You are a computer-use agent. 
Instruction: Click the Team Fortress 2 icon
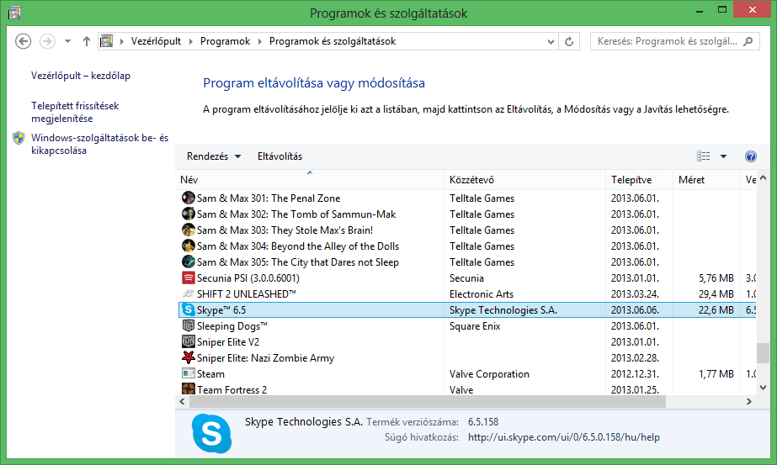(x=188, y=388)
